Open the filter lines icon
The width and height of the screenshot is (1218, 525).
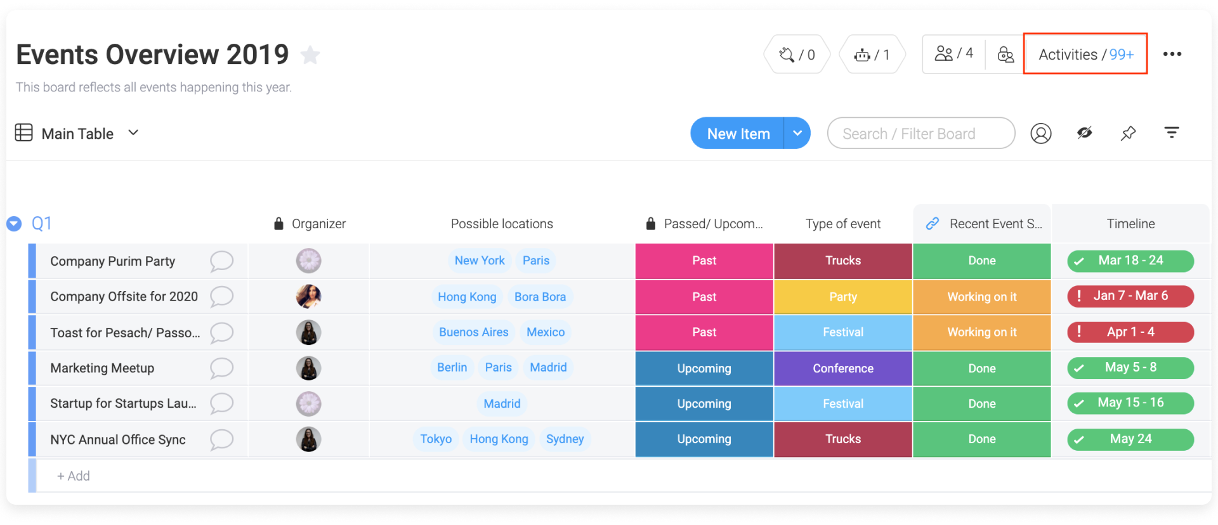(1171, 133)
